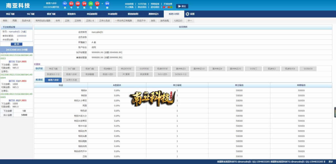Select the SG快三 lottery type button
The image size is (336, 164).
253,69
